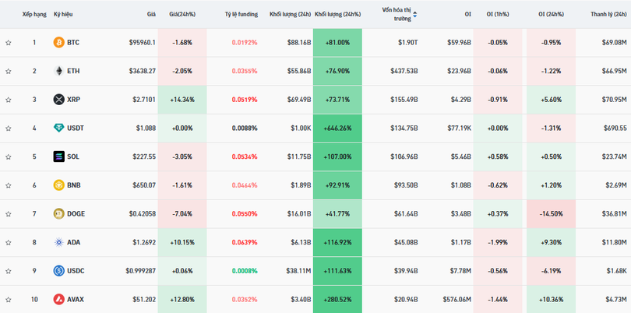The width and height of the screenshot is (631, 313).
Task: Click the Xếp hạng column header
Action: [33, 14]
